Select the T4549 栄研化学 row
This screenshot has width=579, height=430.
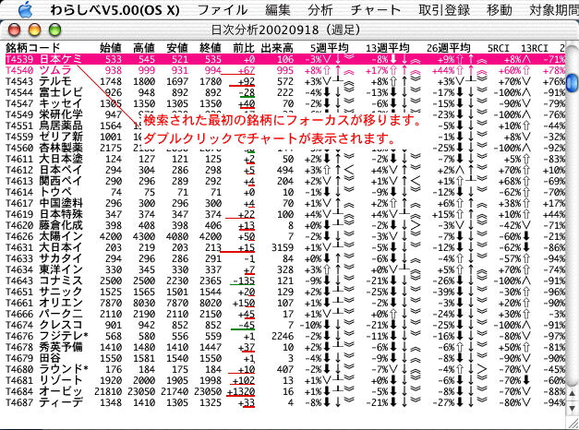point(285,114)
